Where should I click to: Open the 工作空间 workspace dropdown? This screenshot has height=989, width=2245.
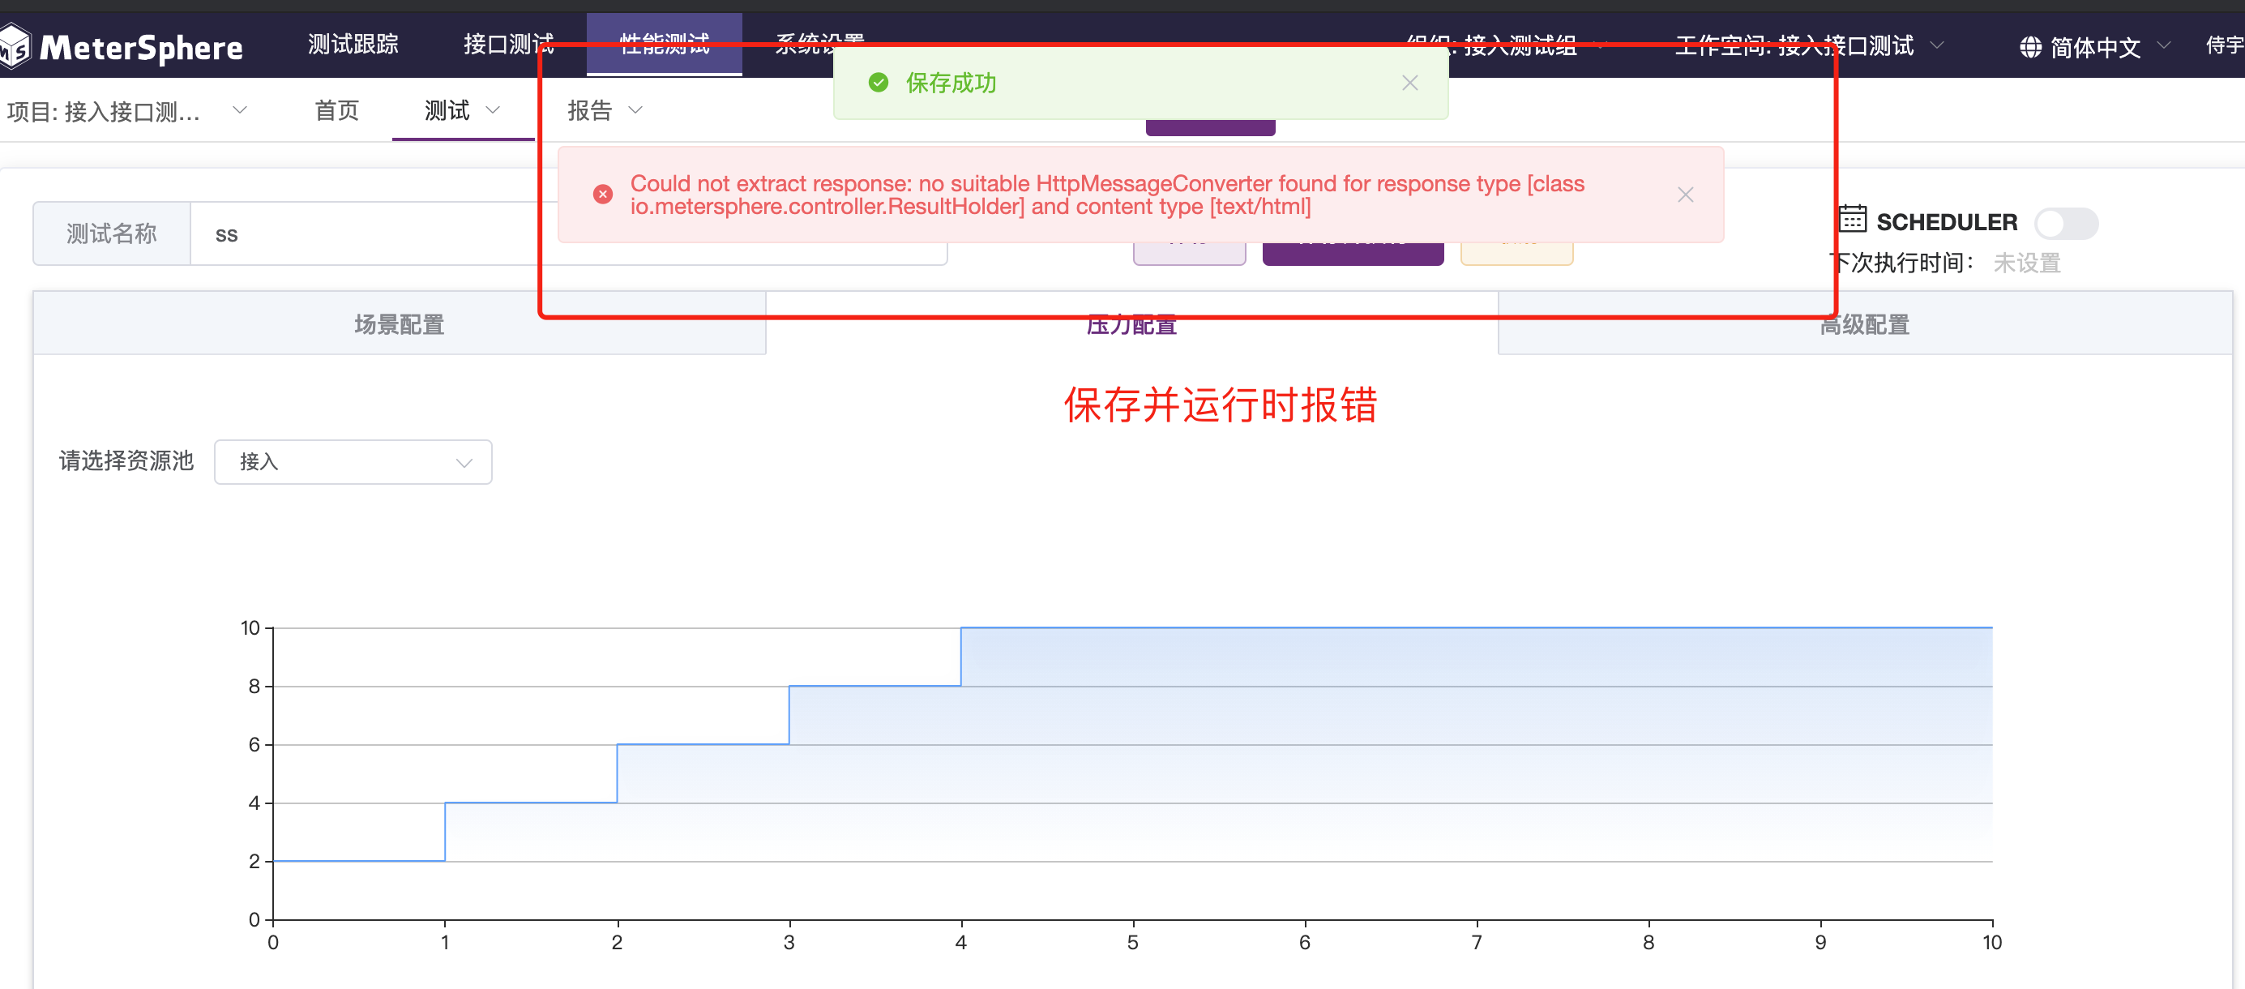click(1938, 45)
